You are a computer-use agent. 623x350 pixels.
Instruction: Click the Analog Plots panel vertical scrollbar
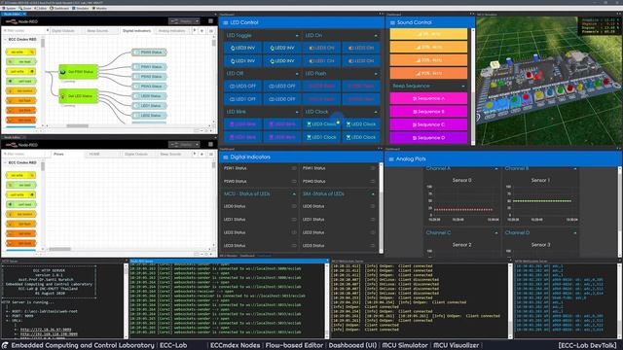(619, 212)
